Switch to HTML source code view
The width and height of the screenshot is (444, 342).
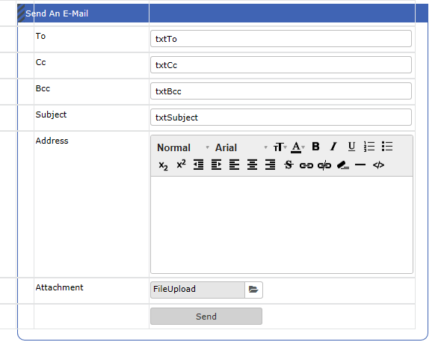tap(378, 165)
